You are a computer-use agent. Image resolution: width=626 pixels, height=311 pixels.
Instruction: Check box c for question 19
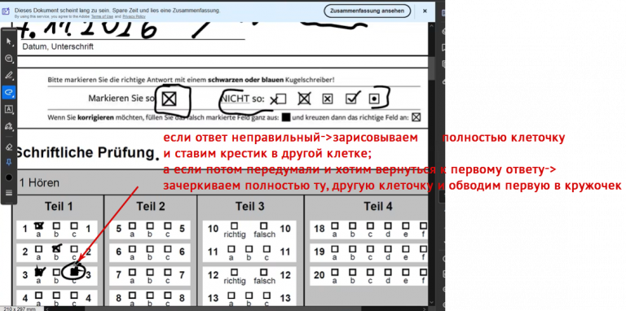(370, 249)
